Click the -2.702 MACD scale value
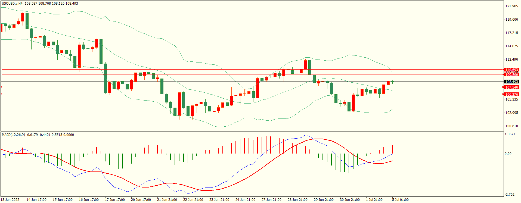521x203 pixels. [510, 195]
